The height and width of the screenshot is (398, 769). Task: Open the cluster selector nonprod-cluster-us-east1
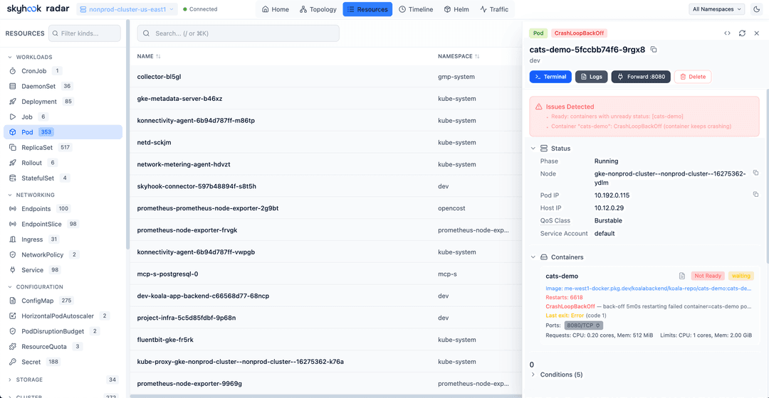click(127, 9)
